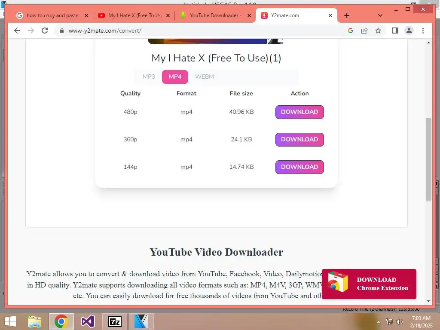
Task: Click the 'My I Hate X (Free To Use)(1)' title
Action: click(x=216, y=58)
